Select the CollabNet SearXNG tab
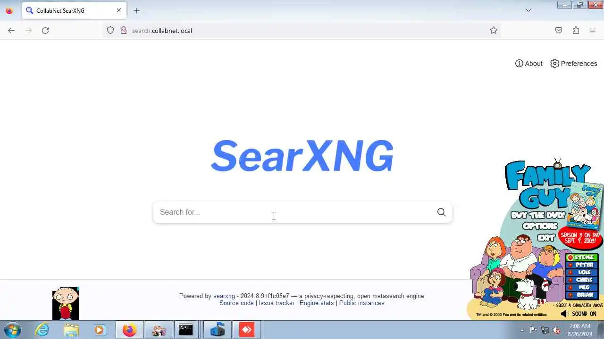The width and height of the screenshot is (604, 339). pos(74,10)
